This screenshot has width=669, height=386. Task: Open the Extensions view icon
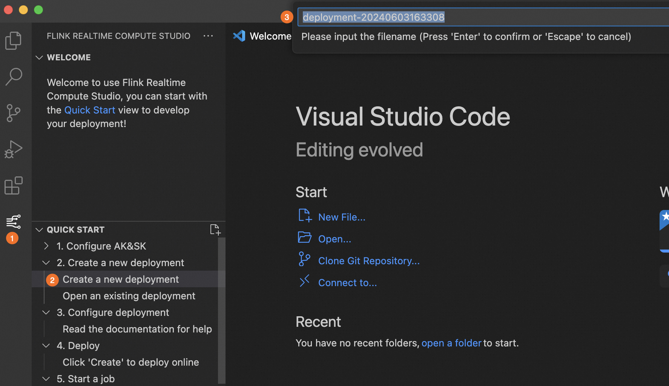click(x=14, y=185)
